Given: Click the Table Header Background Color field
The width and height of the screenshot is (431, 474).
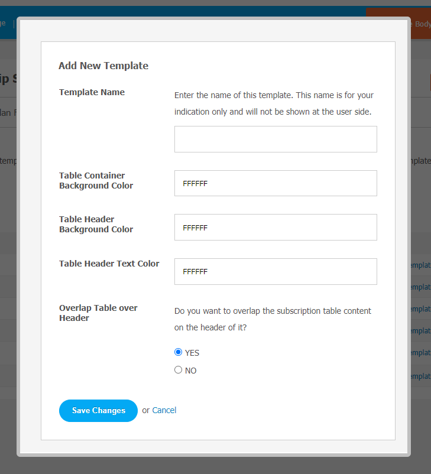Looking at the screenshot, I should point(276,228).
